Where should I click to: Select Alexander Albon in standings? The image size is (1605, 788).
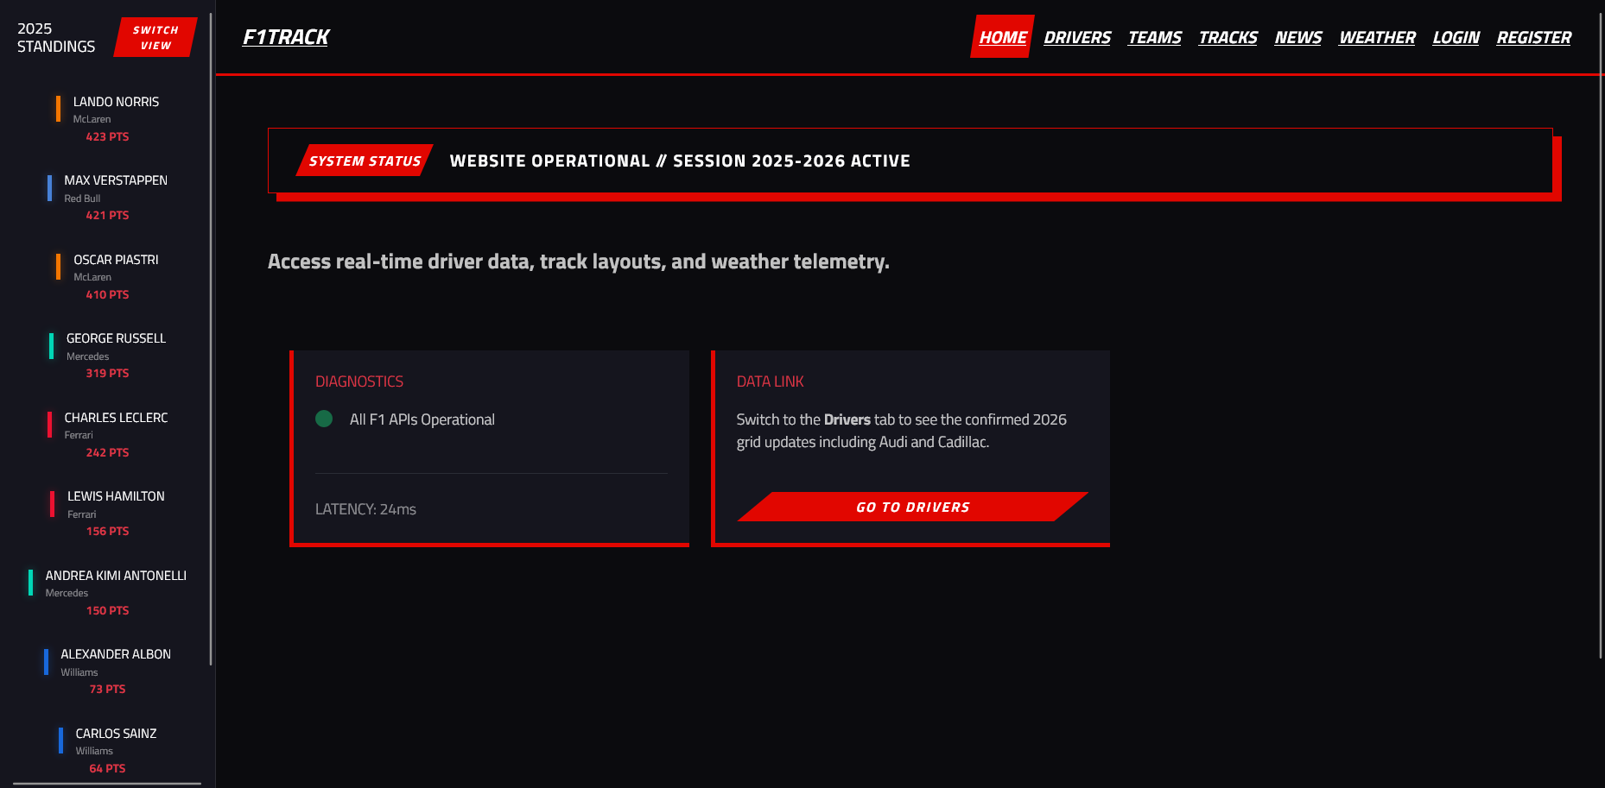tap(116, 654)
